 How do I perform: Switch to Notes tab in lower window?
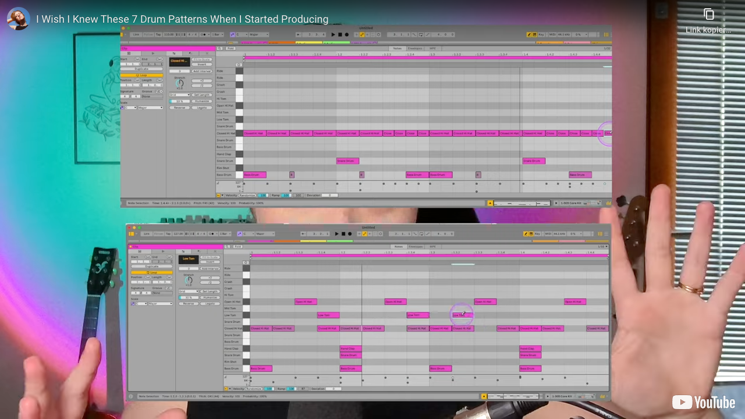tap(399, 247)
